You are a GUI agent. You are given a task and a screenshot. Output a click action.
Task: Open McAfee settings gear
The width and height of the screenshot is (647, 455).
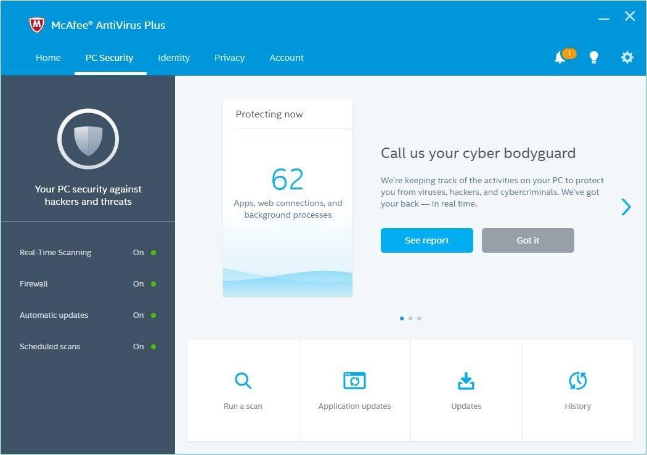pyautogui.click(x=627, y=57)
